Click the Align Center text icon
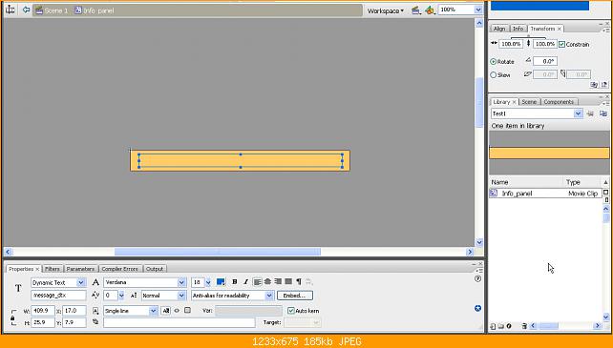Screen dimensions: 613x348 (x=267, y=281)
